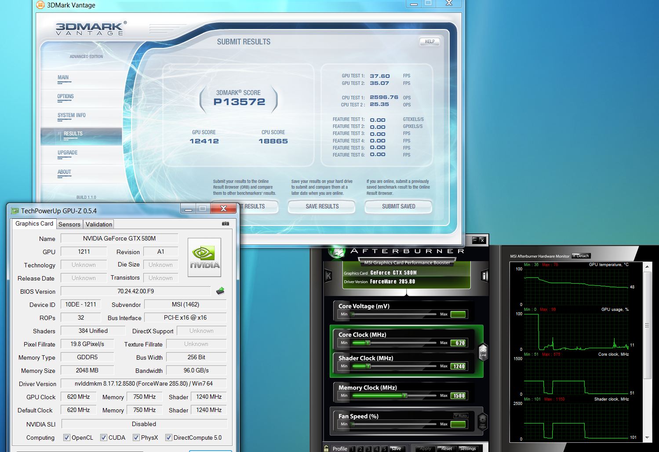Click the GPU-Z BIOS save chip icon

(x=220, y=291)
